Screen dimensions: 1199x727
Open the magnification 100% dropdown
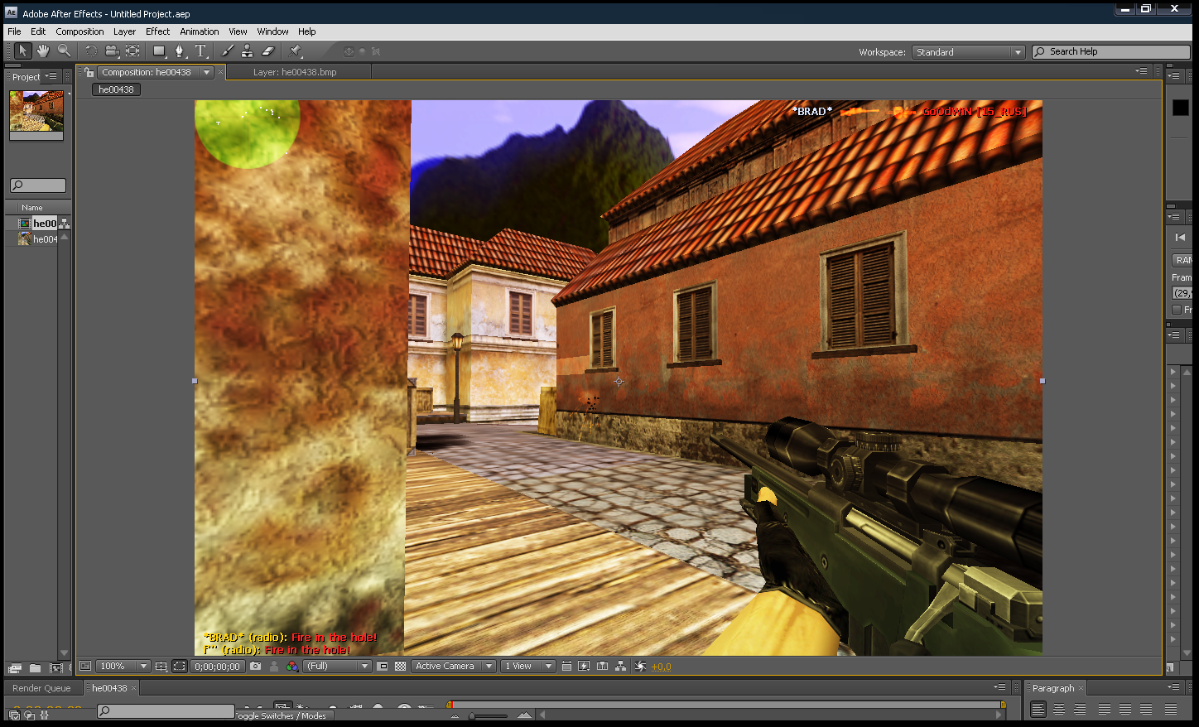click(123, 666)
